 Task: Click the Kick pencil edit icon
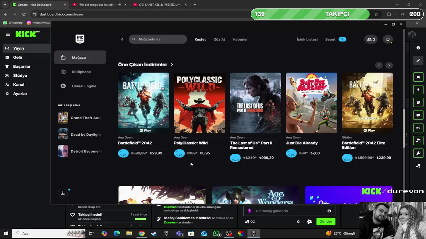point(418,60)
